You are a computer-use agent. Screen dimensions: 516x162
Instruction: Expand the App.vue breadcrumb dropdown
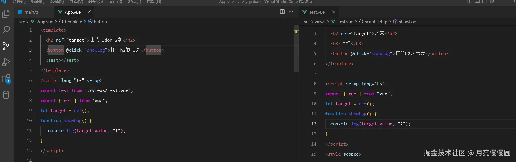(45, 22)
